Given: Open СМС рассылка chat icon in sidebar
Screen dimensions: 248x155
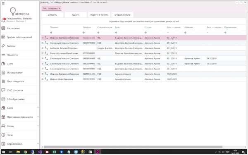Looking at the screenshot, I should pyautogui.click(x=3, y=90).
